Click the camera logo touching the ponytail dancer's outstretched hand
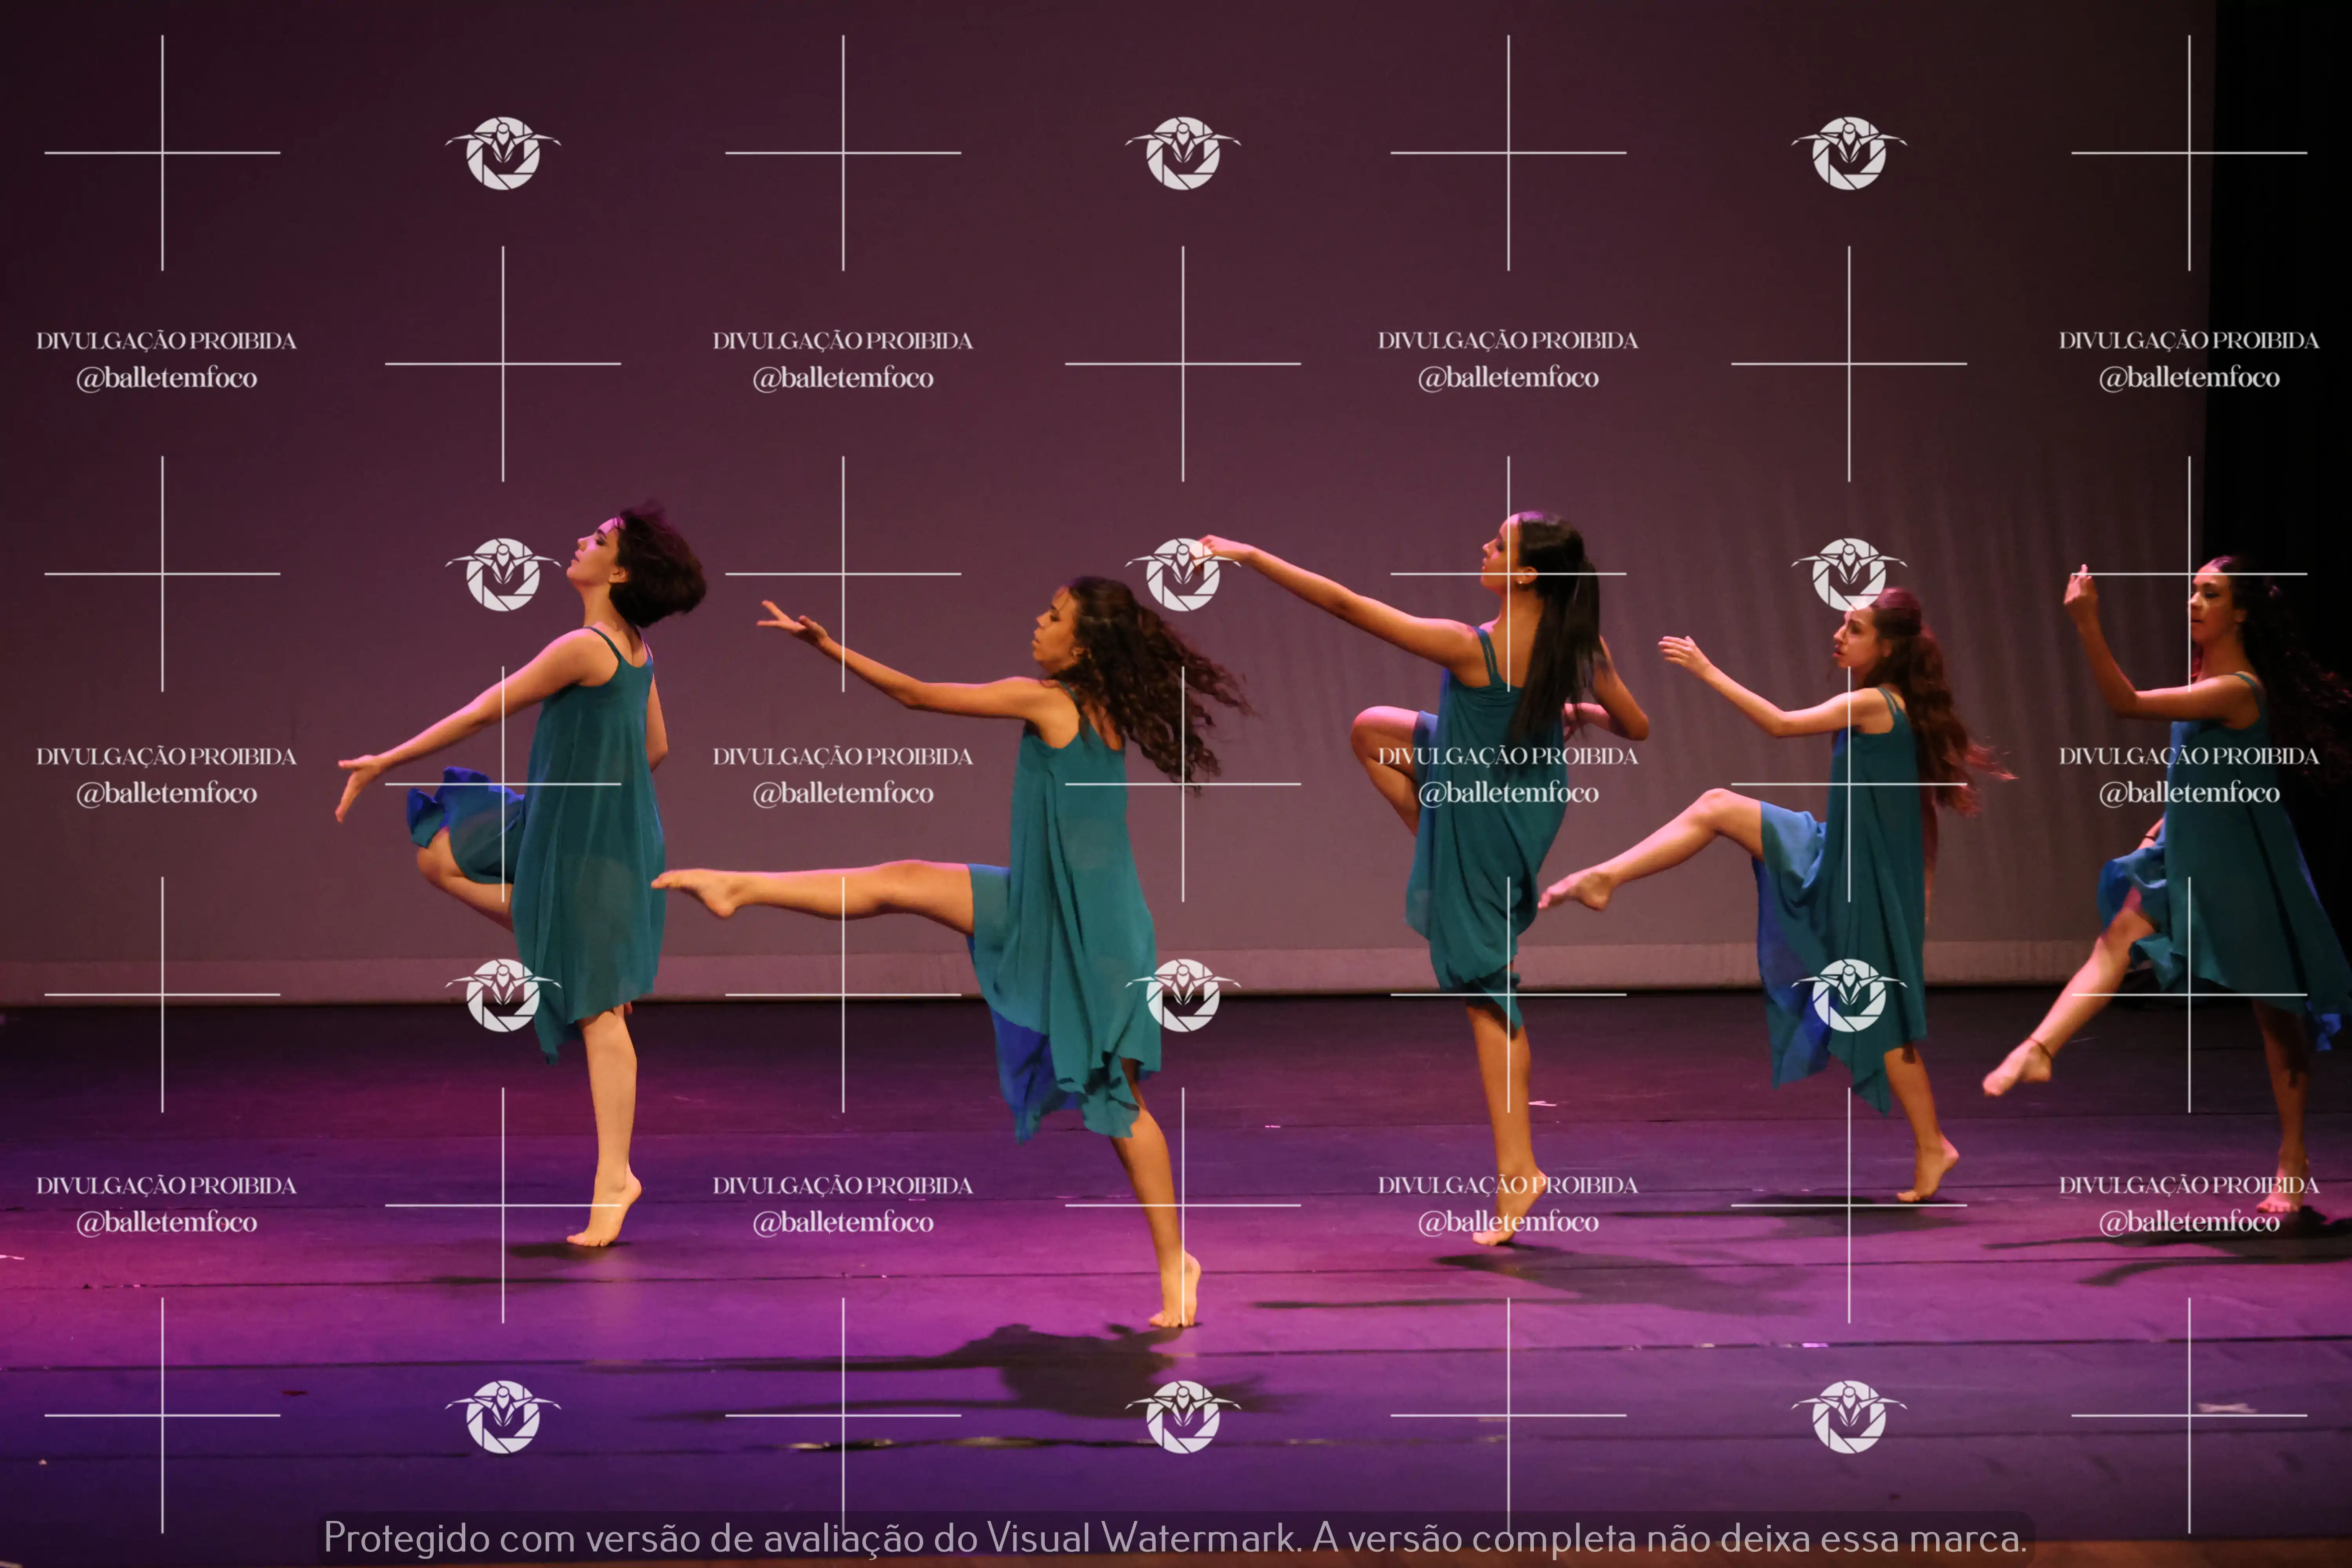2352x1568 pixels. click(x=1183, y=574)
